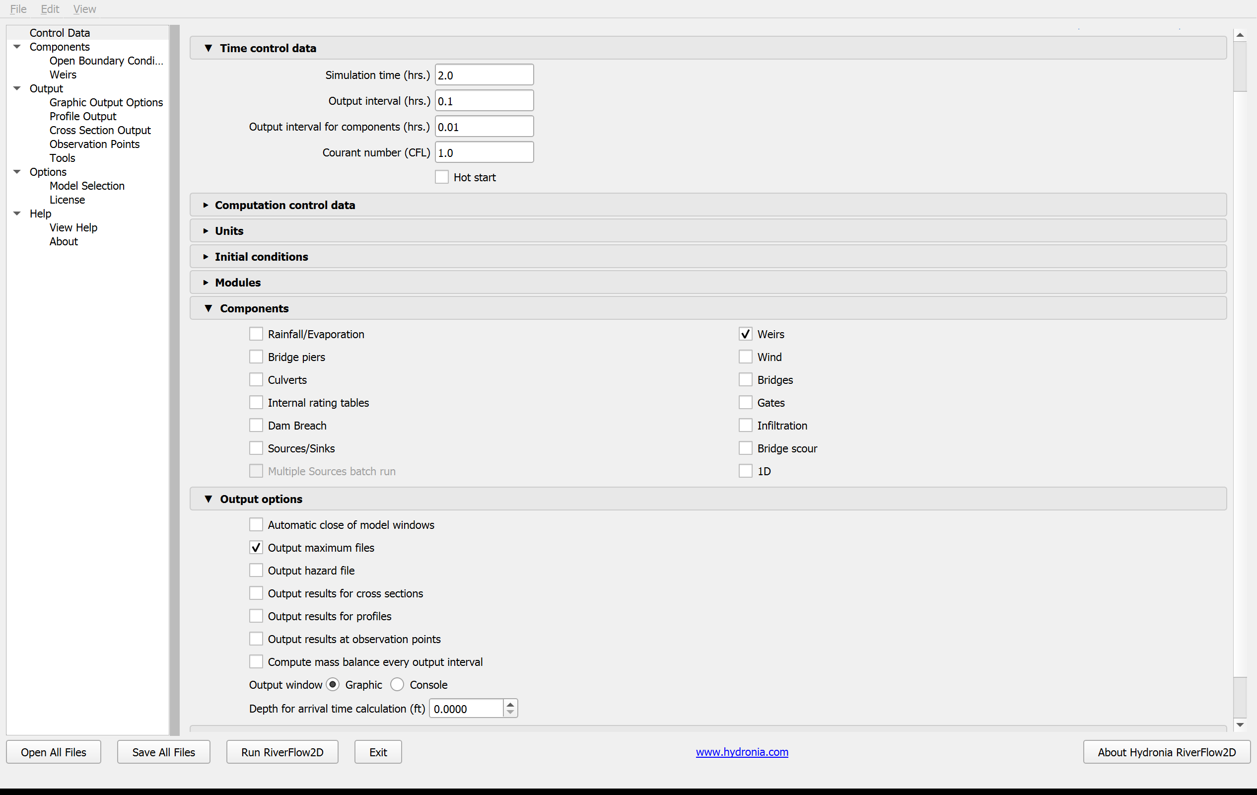Screen dimensions: 1257x795
Task: Expand the Initial conditions section
Action: tap(206, 257)
